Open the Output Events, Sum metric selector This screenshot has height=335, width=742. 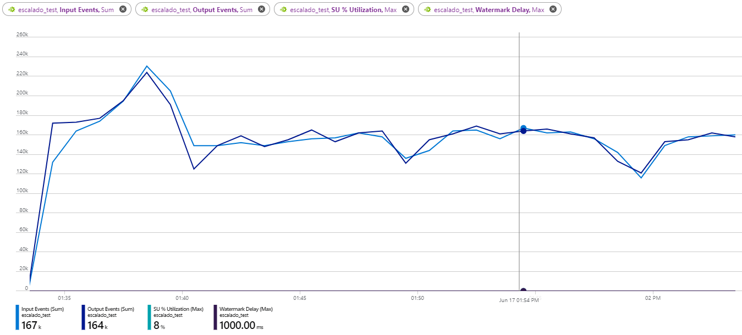202,9
